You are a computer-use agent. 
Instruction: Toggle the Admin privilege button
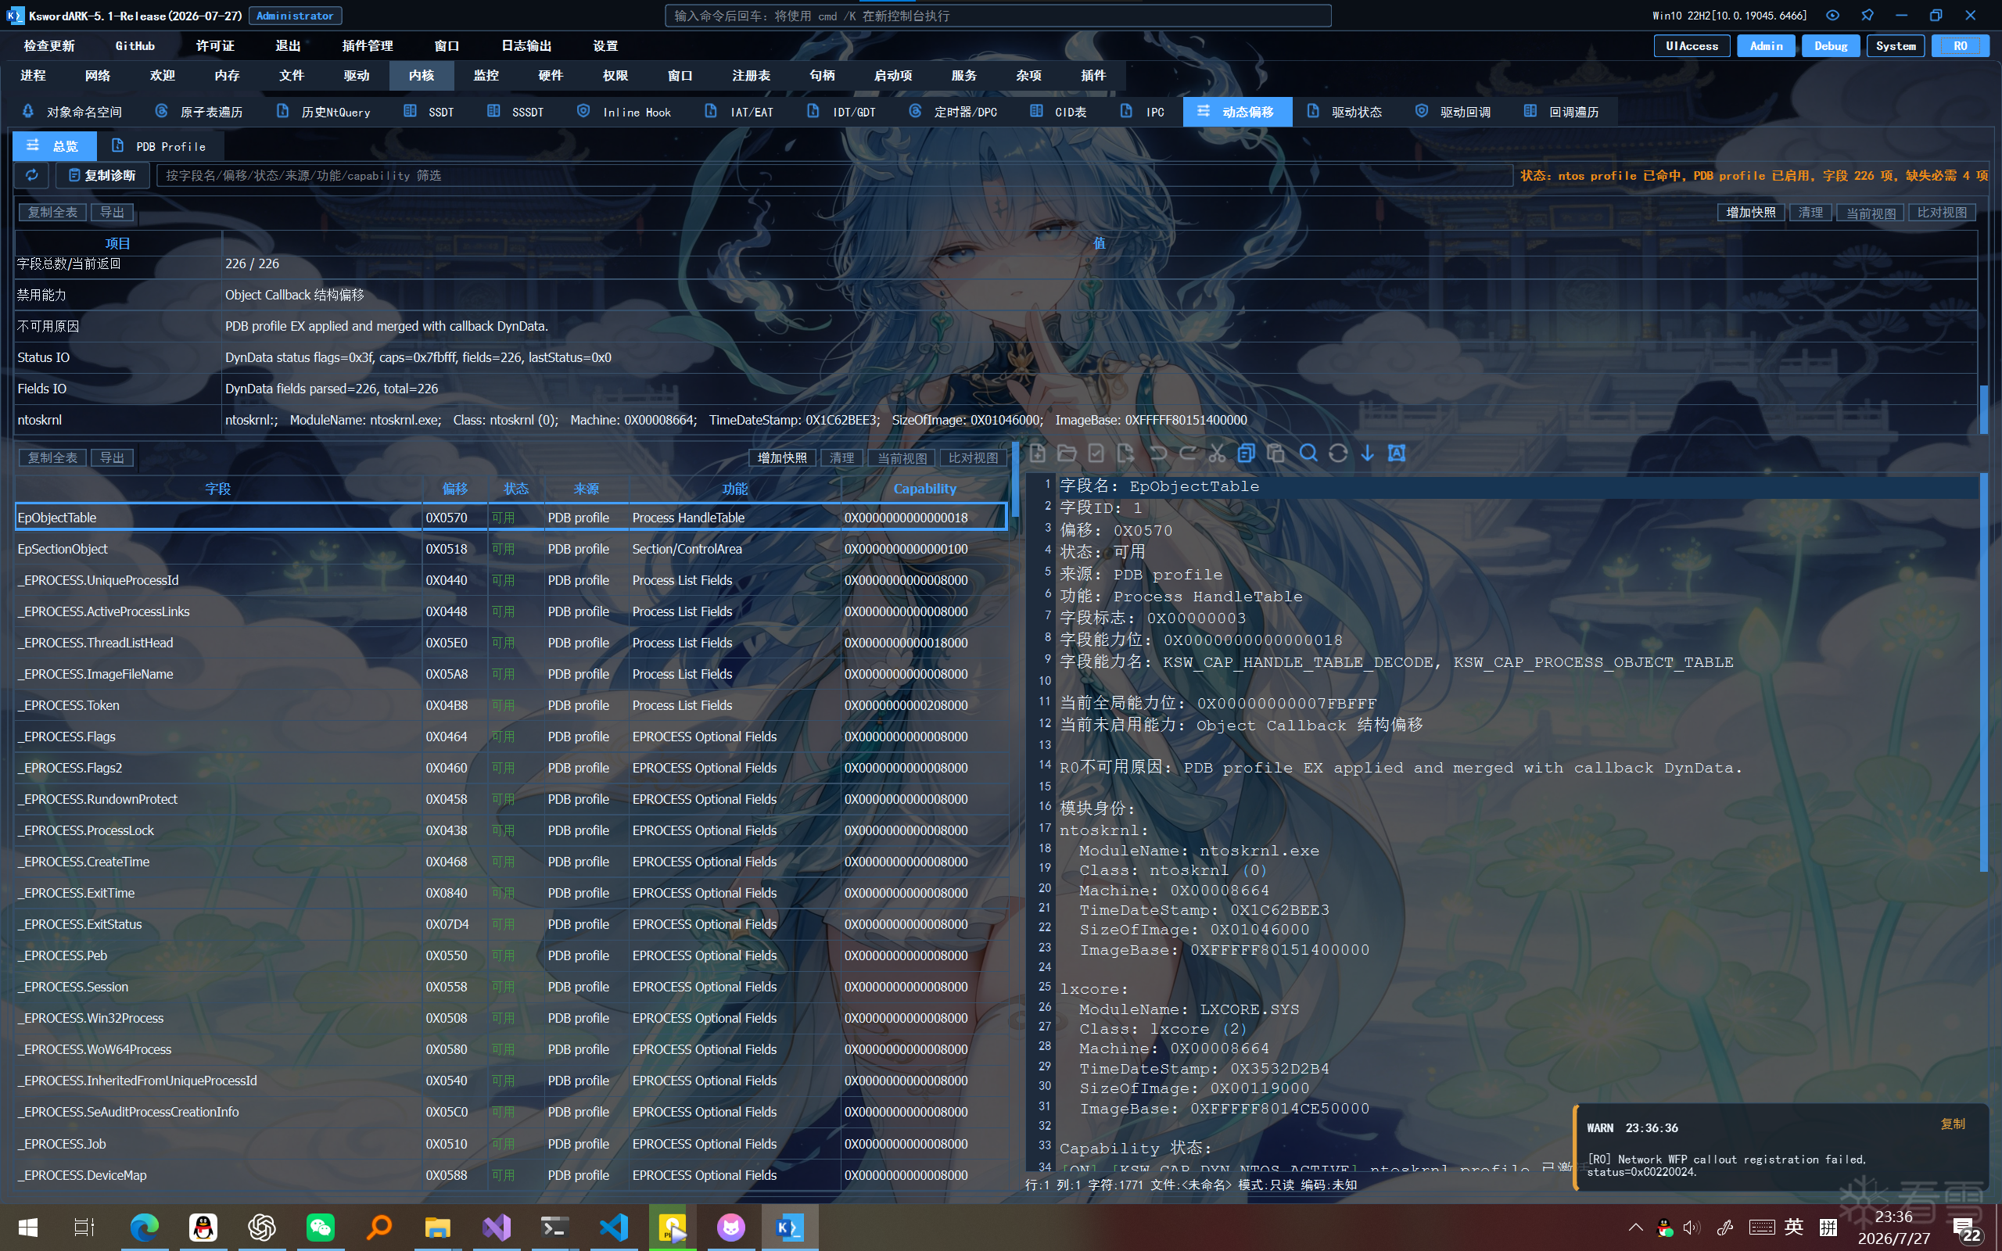(1765, 46)
